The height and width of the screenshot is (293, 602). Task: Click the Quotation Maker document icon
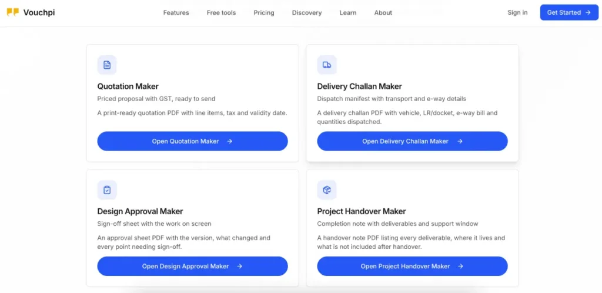pos(107,65)
